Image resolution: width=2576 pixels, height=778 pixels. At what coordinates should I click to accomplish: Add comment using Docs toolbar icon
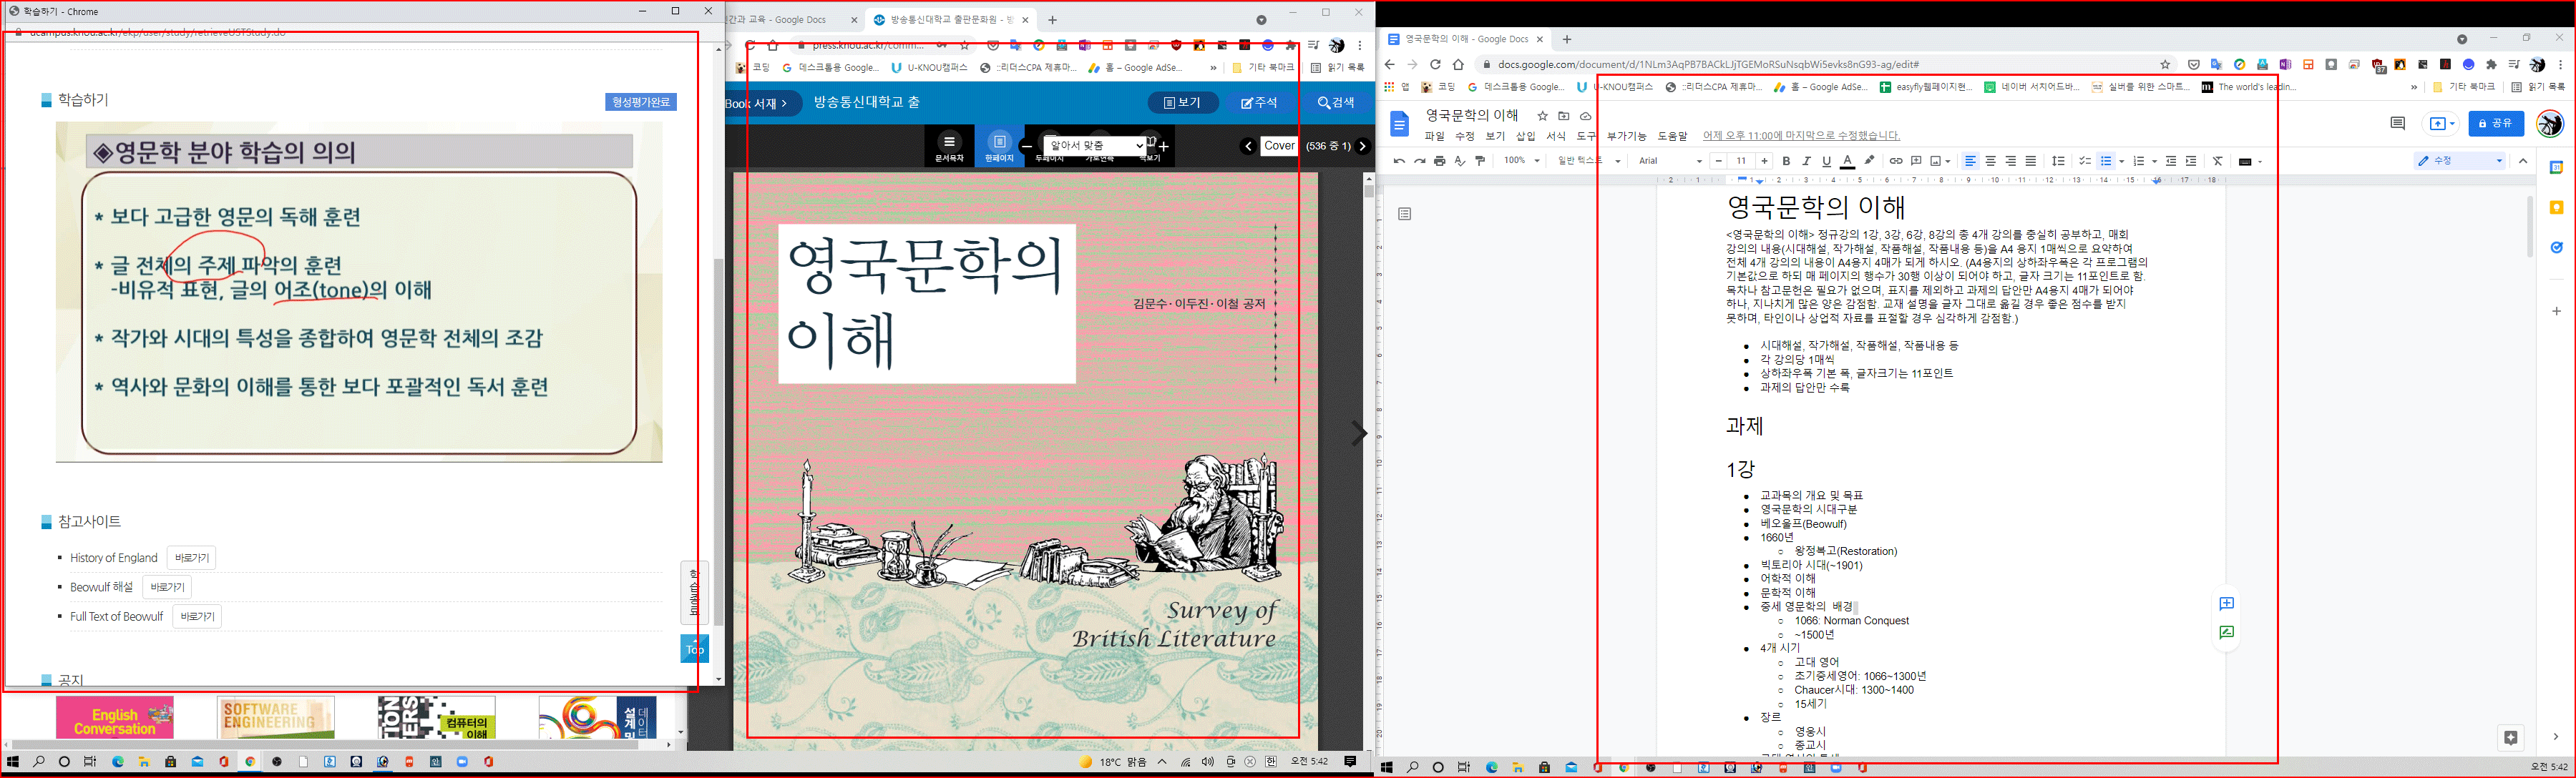click(1916, 161)
